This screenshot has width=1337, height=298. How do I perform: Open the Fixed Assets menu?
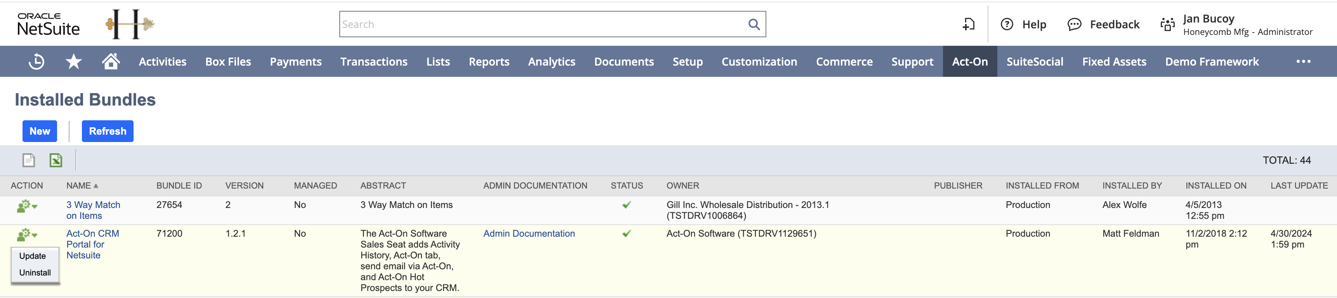(x=1114, y=62)
